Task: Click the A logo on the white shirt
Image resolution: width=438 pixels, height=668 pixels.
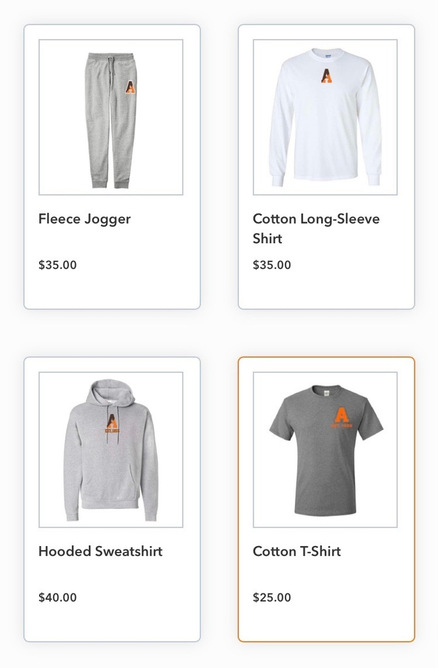Action: coord(326,76)
